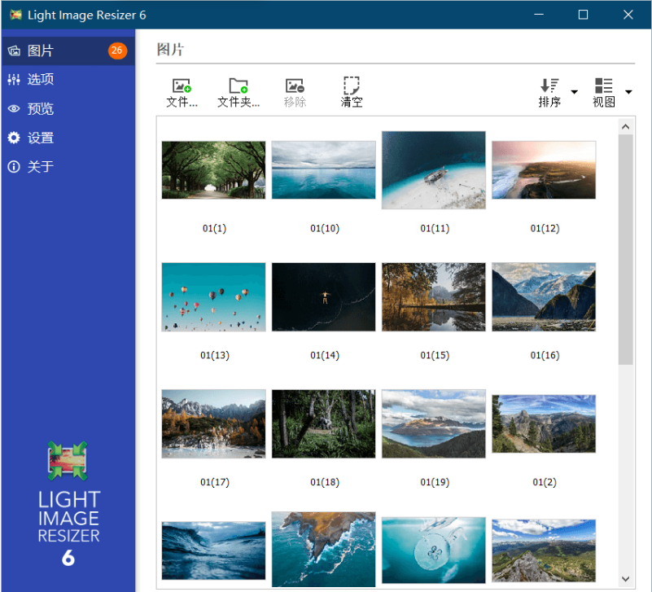Switch to the Options (选项) sidebar tab
Viewport: 652px width, 592px height.
click(x=41, y=80)
